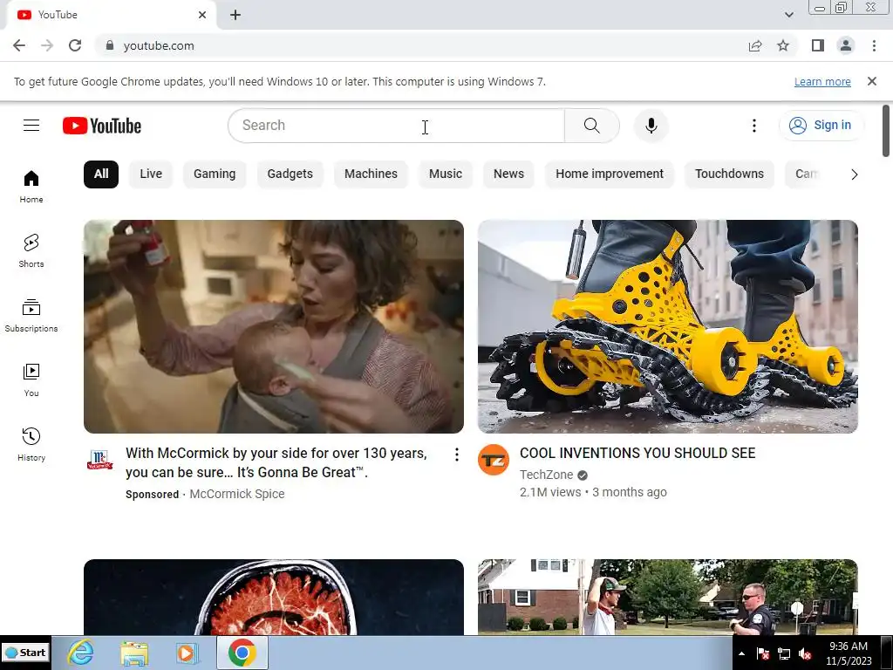
Task: Bookmark this page with the star
Action: point(783,45)
